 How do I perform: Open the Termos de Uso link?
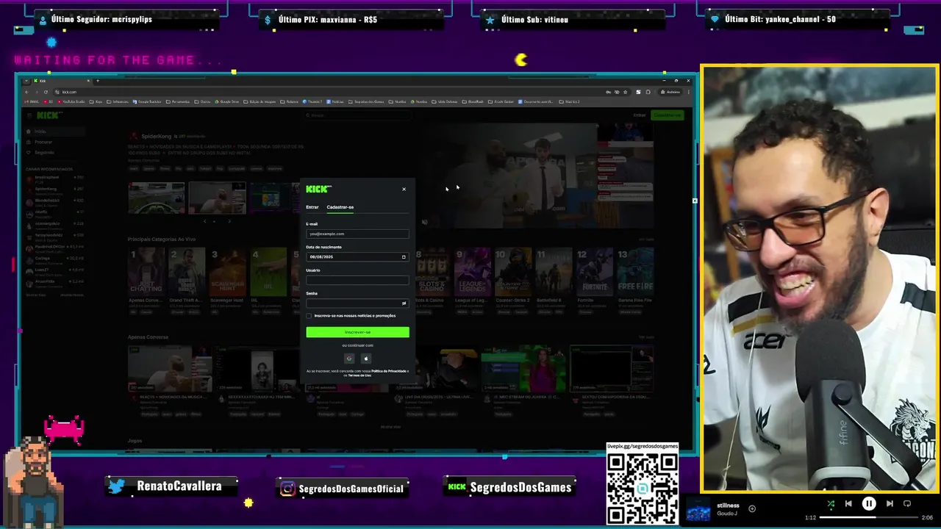point(359,375)
